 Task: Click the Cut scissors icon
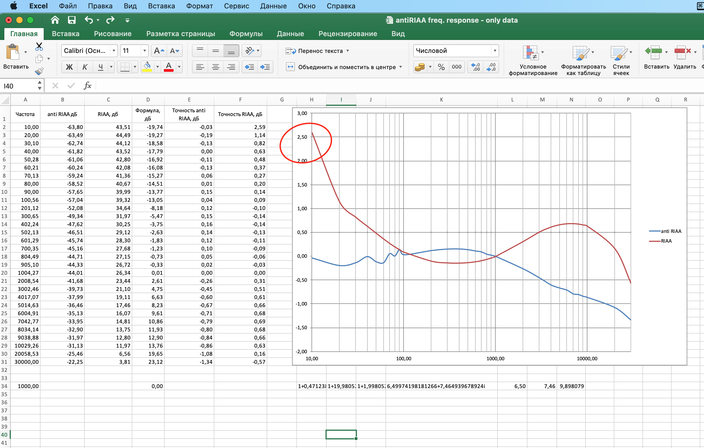point(39,47)
